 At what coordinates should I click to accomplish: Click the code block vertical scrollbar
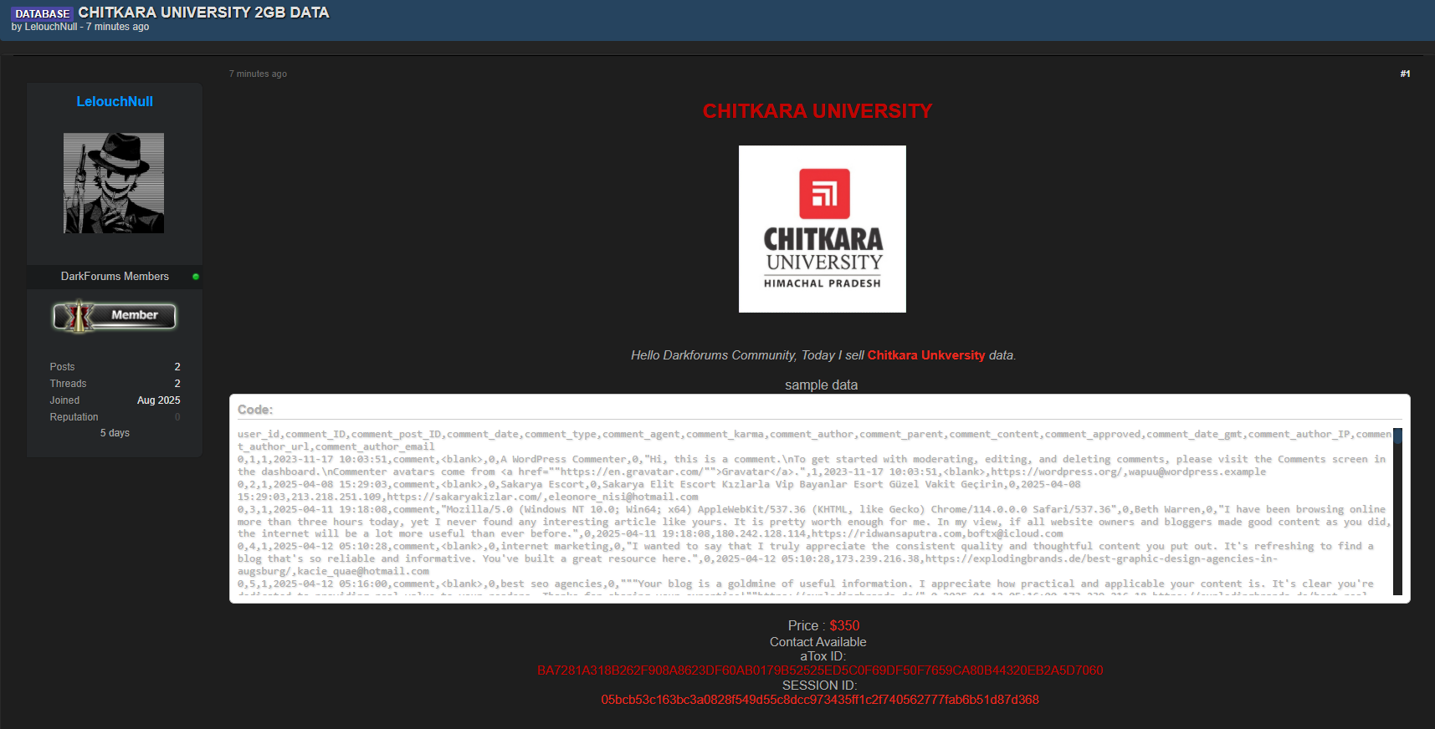tap(1397, 510)
